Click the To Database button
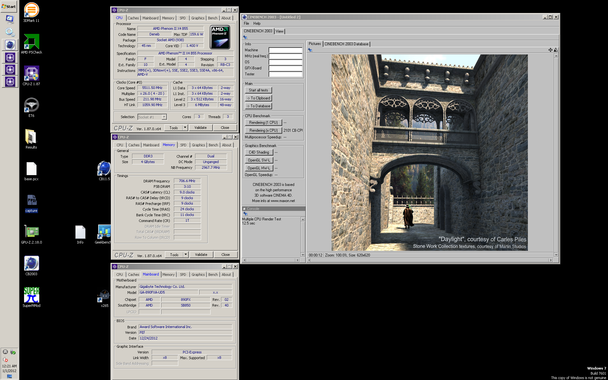Image resolution: width=608 pixels, height=380 pixels. point(258,106)
